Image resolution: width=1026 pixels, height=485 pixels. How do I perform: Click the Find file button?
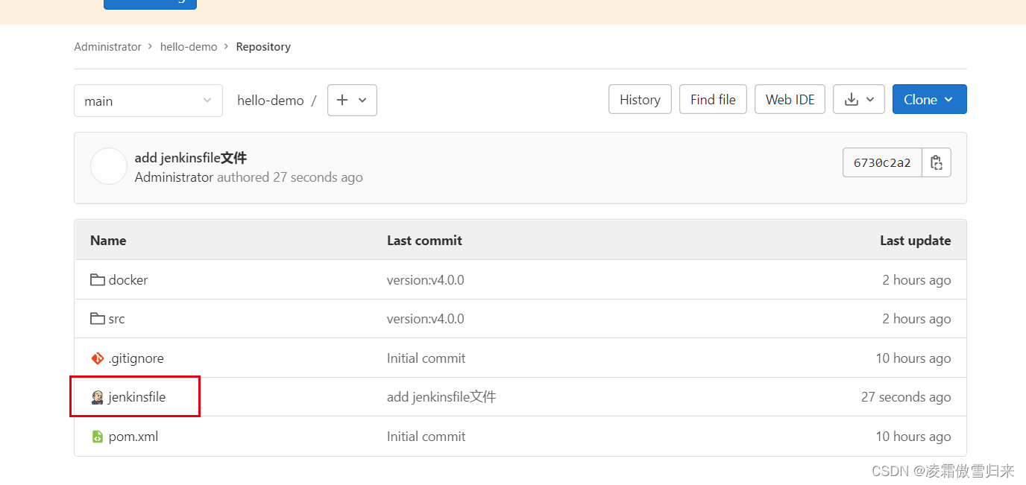point(713,99)
